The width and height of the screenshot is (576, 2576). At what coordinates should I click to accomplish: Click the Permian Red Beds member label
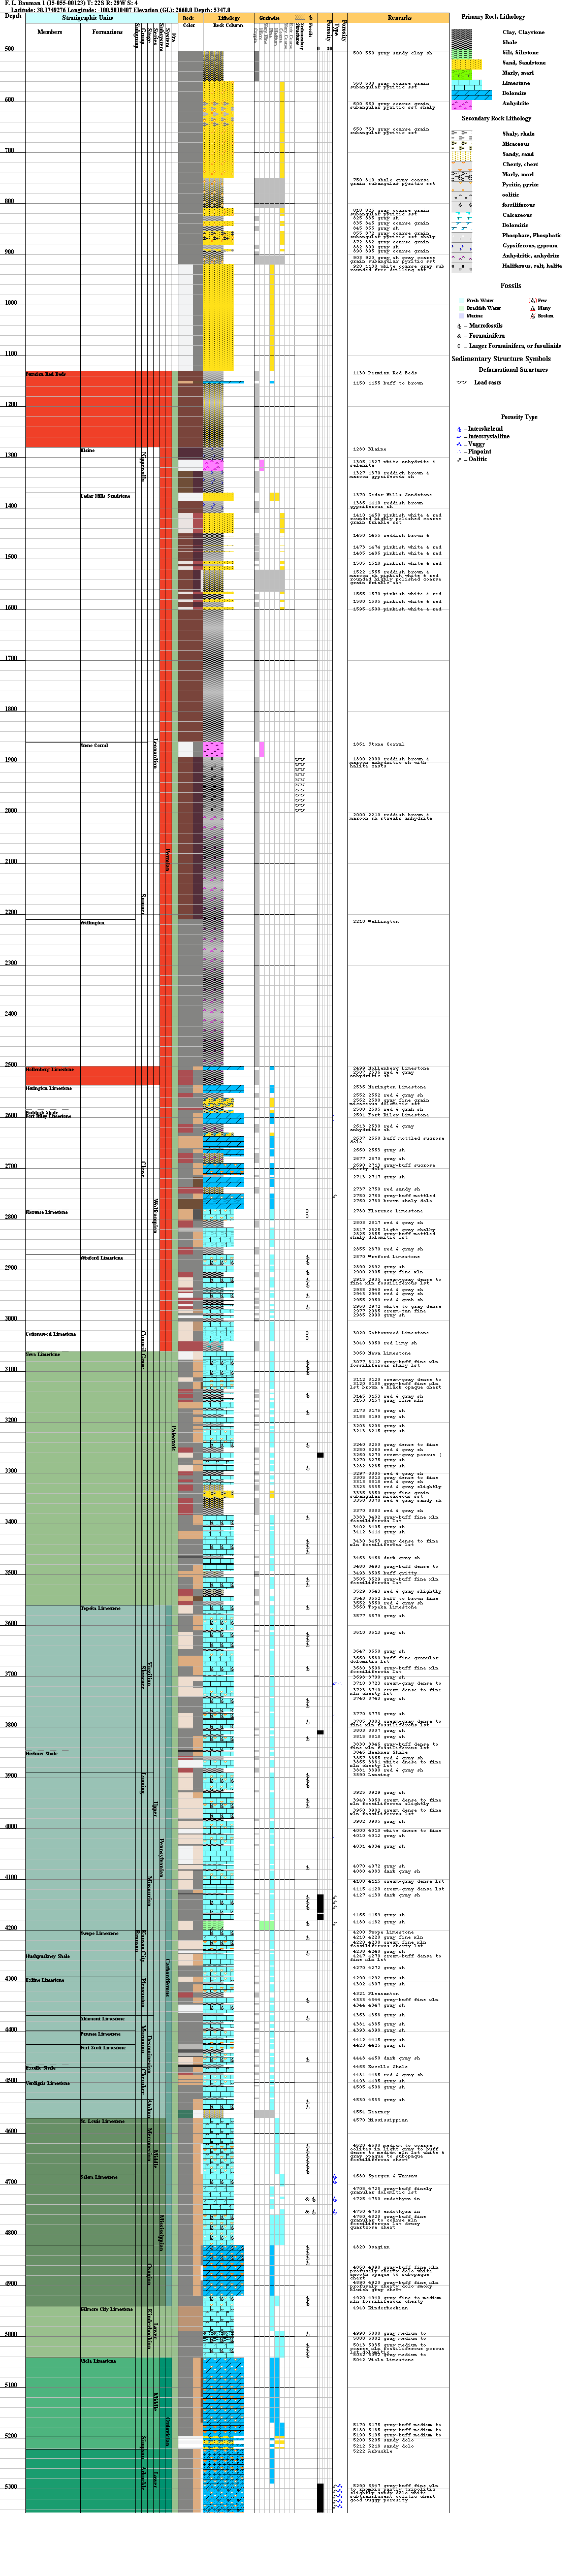[46, 374]
